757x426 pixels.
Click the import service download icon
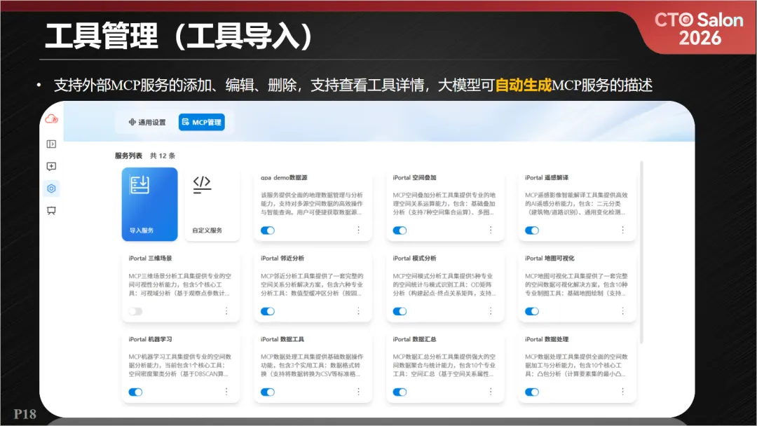(139, 184)
